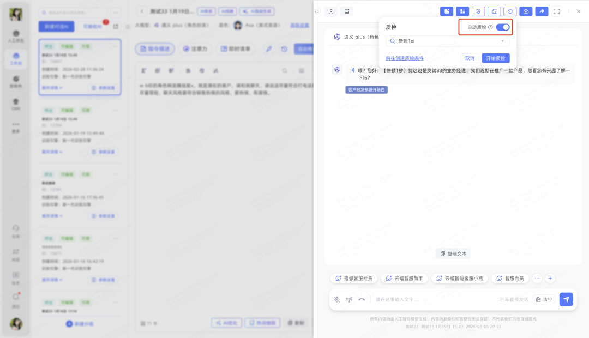Viewport: 589px width, 338px height.
Task: Click the info icon beside 自动质检
Action: pyautogui.click(x=490, y=27)
